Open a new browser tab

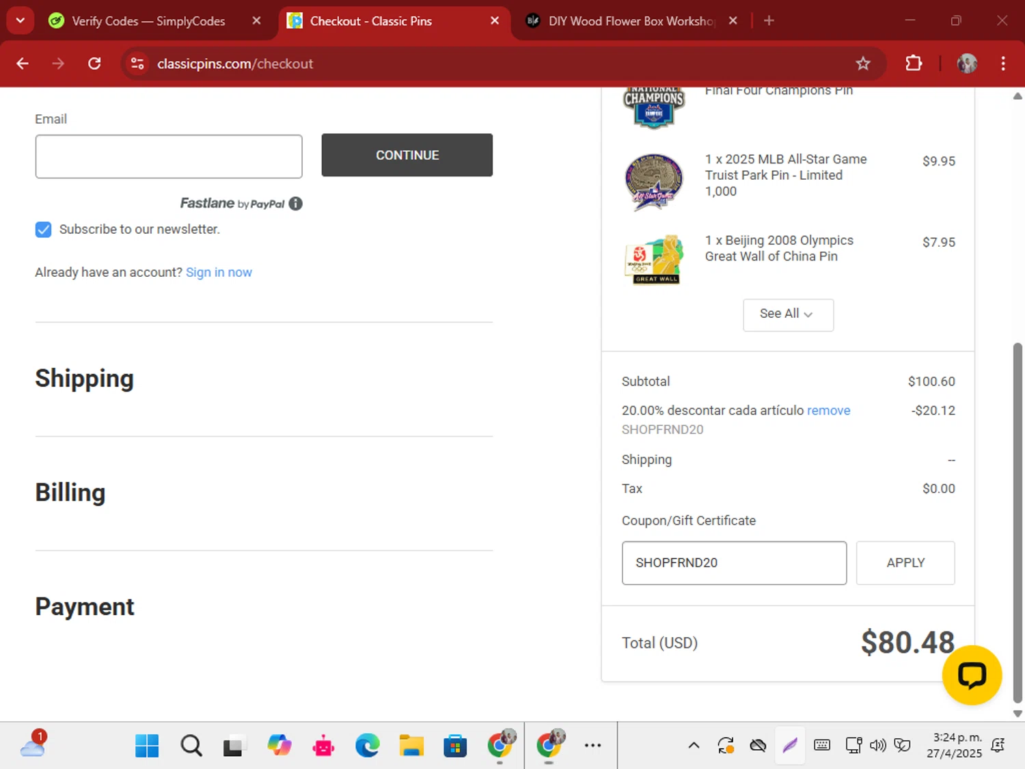(769, 21)
